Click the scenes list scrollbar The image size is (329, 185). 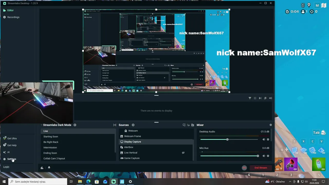point(115,141)
